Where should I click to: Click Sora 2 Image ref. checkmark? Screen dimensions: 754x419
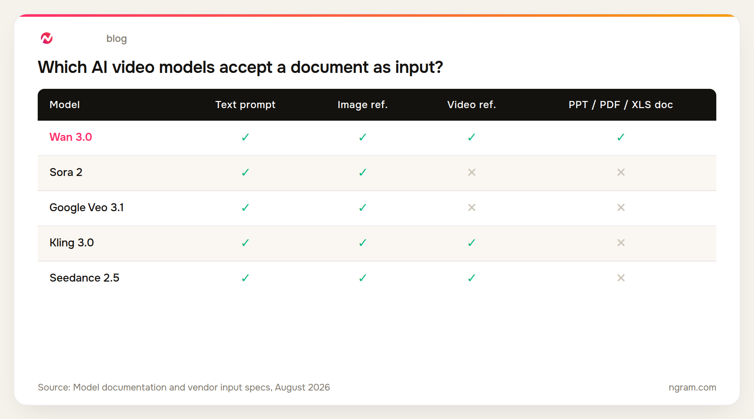click(x=363, y=172)
